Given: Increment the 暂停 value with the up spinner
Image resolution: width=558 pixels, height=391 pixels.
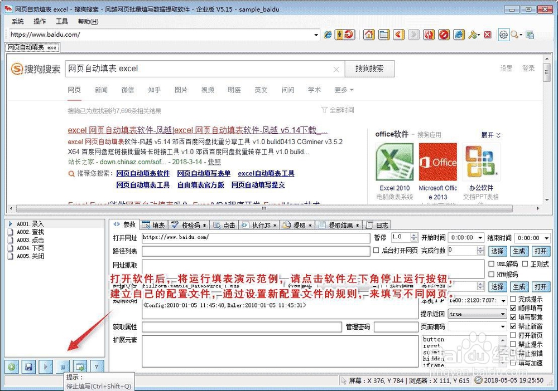Looking at the screenshot, I should pyautogui.click(x=413, y=236).
